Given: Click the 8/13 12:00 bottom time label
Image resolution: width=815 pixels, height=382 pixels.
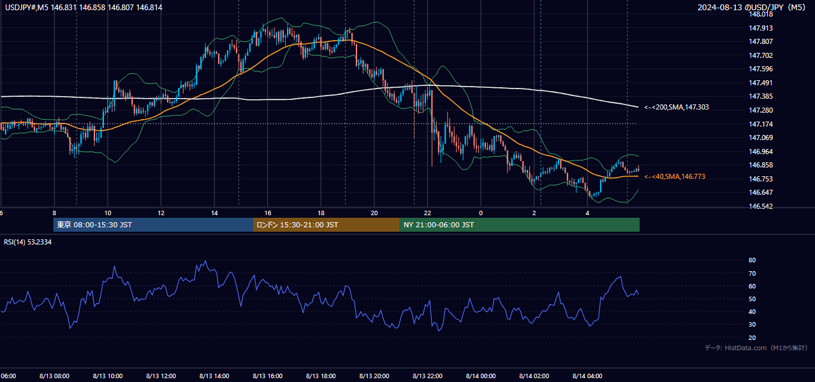Looking at the screenshot, I should pyautogui.click(x=161, y=376).
